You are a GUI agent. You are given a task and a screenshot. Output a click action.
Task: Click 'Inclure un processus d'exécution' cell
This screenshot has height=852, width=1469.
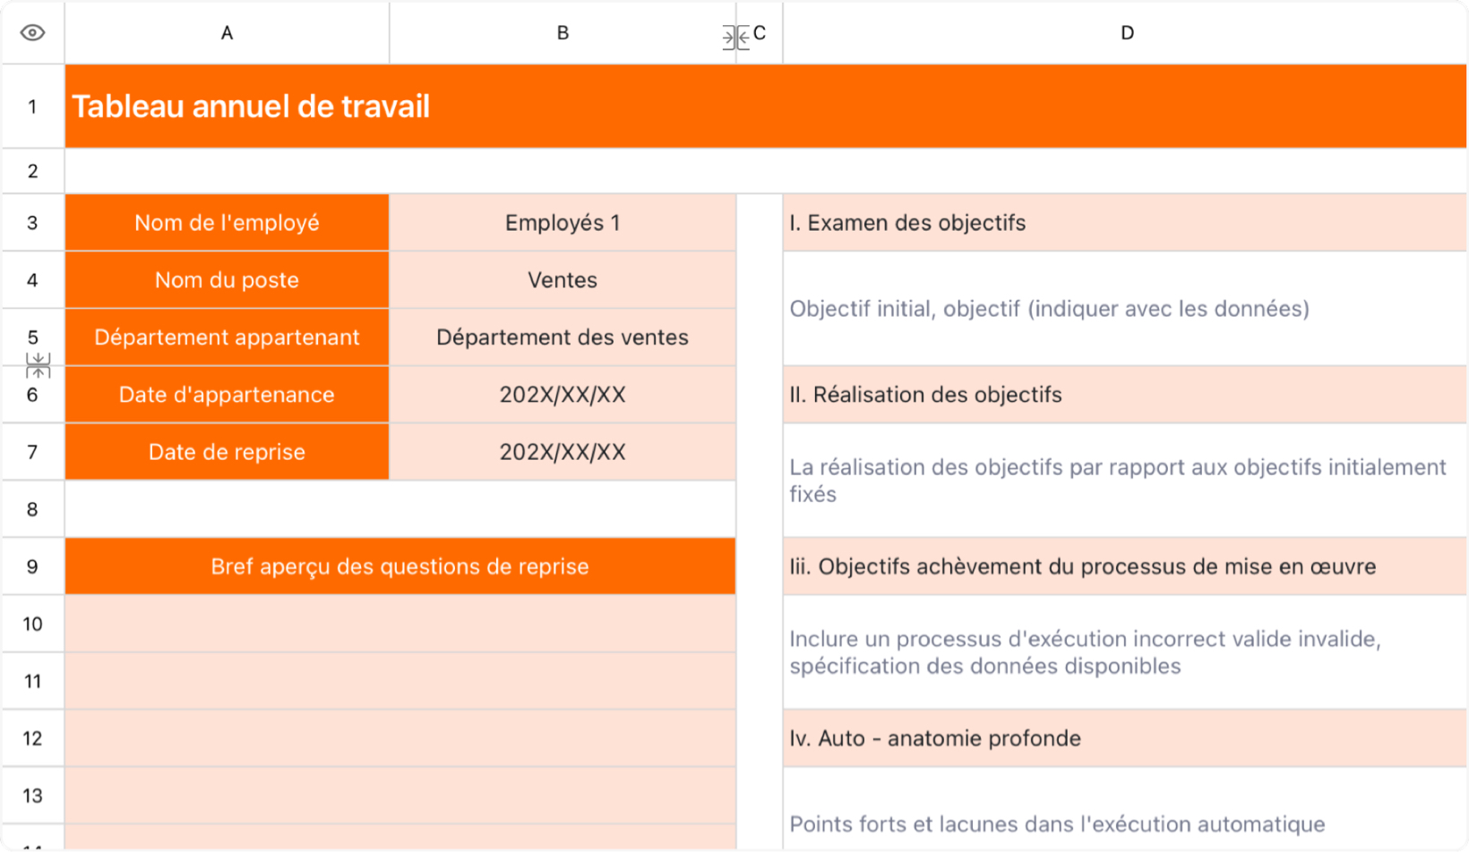[x=1125, y=652]
